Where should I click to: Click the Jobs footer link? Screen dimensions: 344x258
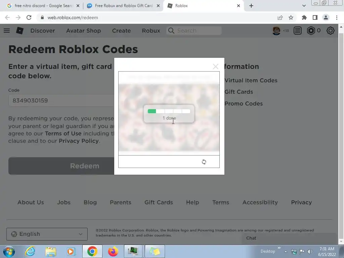[64, 202]
